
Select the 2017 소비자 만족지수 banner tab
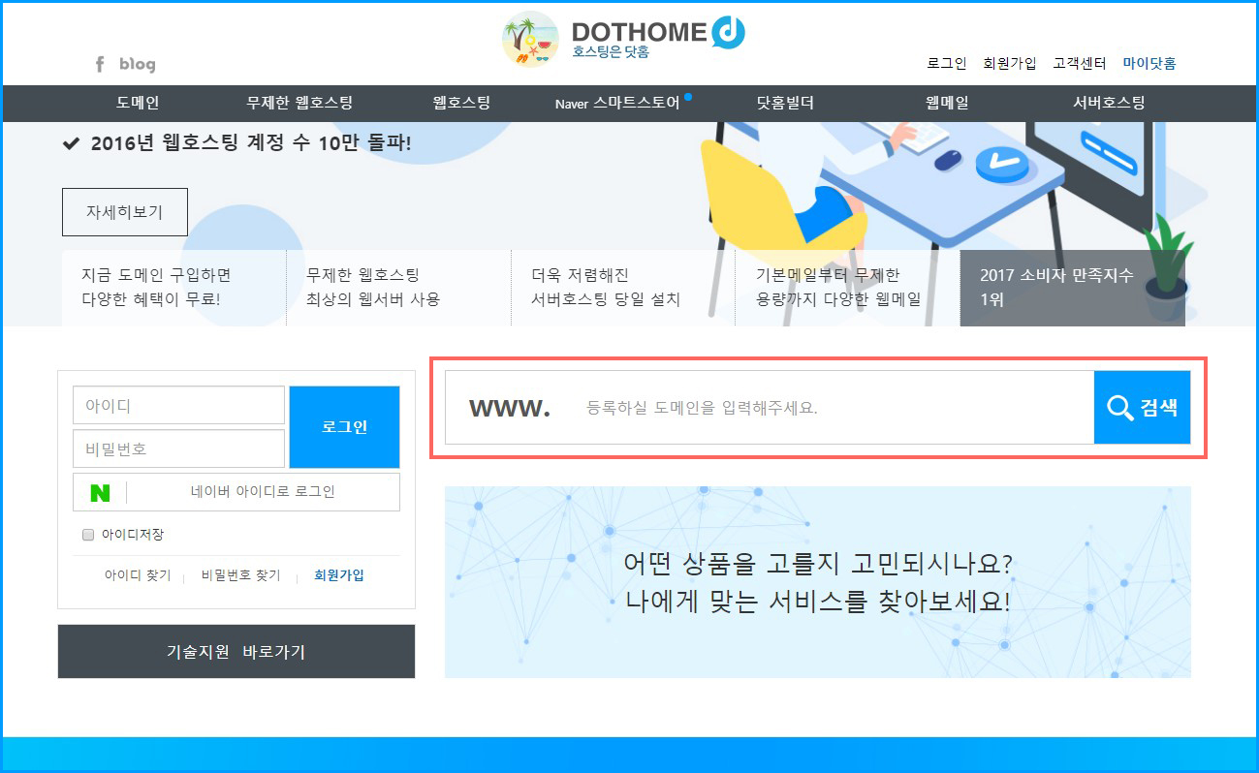[x=1073, y=288]
